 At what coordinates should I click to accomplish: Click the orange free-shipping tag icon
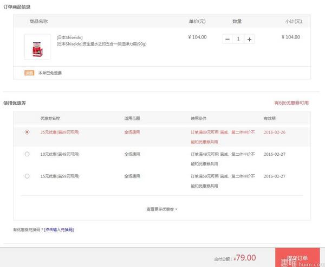tap(29, 73)
